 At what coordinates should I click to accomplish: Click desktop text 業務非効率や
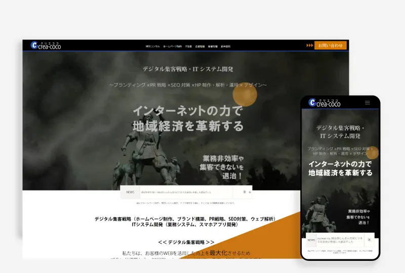[x=223, y=158]
